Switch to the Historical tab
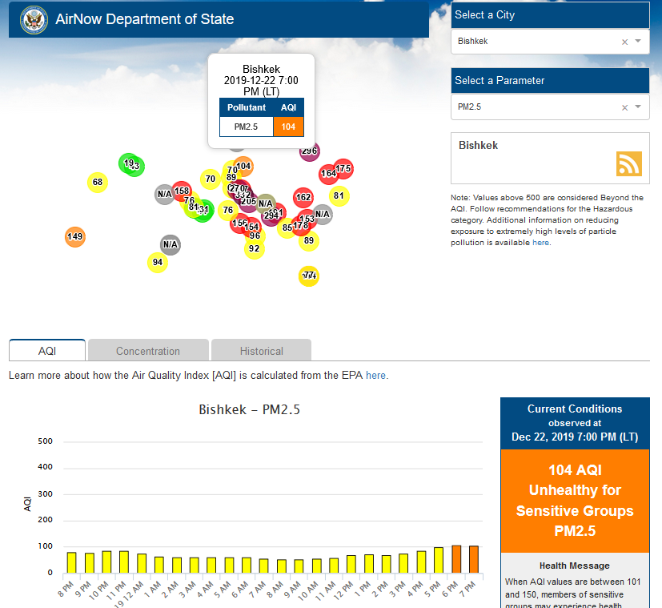Screen dimensions: 662x608 click(x=262, y=351)
